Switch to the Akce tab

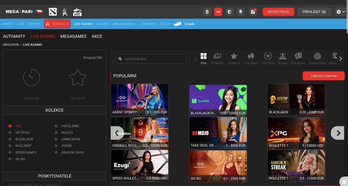(97, 36)
